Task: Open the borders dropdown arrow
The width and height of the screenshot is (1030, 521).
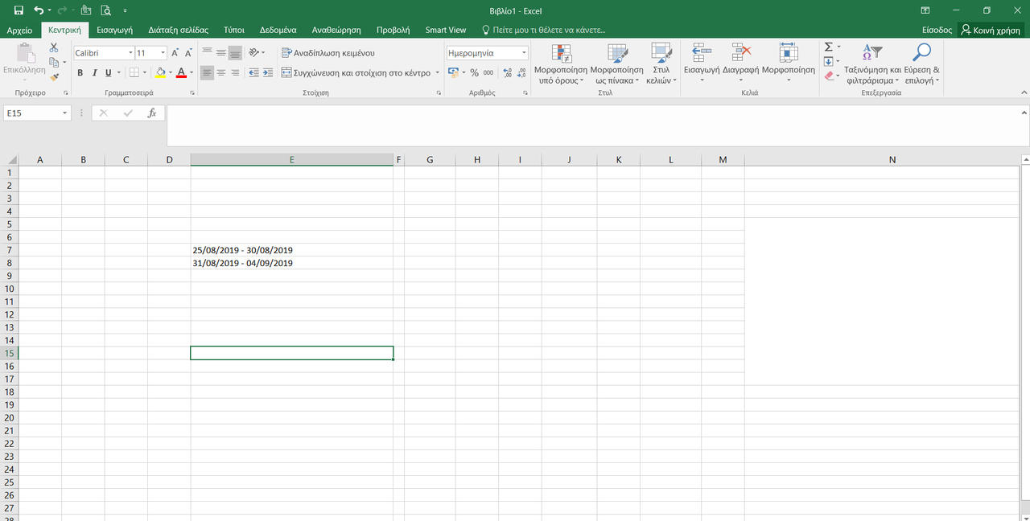Action: (144, 72)
